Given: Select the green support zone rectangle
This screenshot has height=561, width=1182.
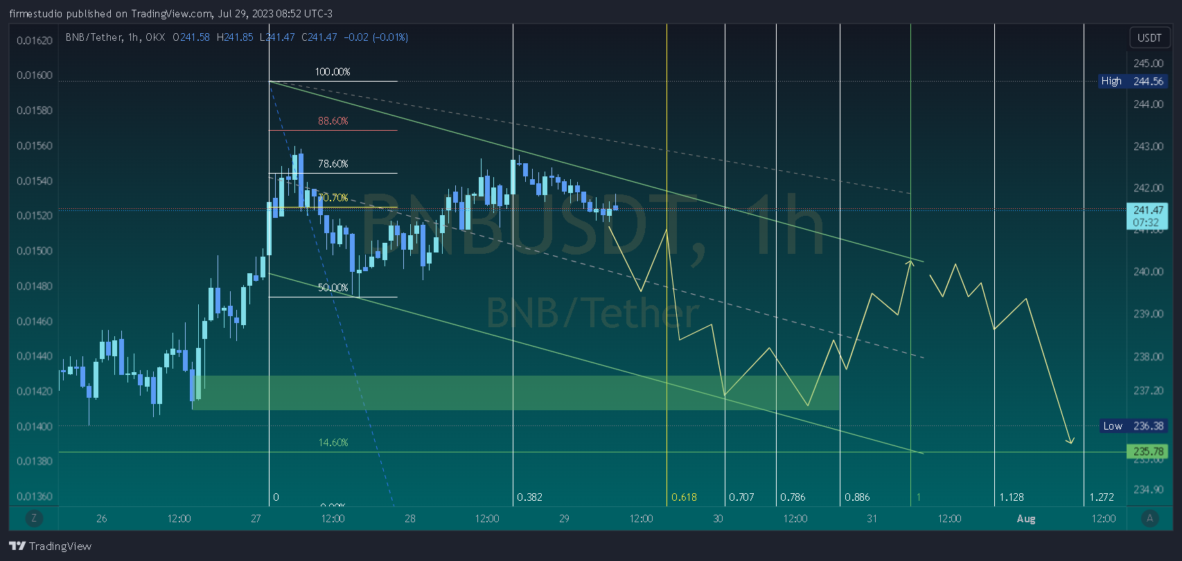Looking at the screenshot, I should click(515, 393).
